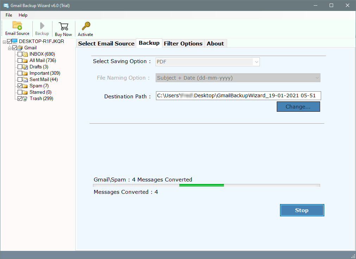Toggle the DESKTOP-R1FJKQR checkbox
The image size is (356, 259).
[9, 41]
